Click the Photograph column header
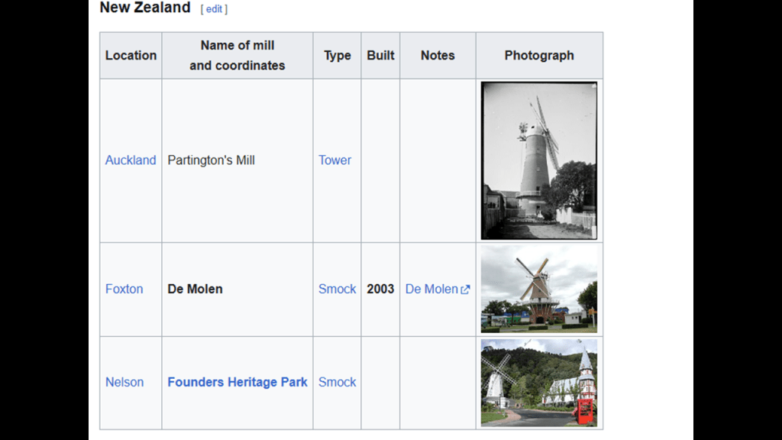This screenshot has height=440, width=782. tap(539, 56)
